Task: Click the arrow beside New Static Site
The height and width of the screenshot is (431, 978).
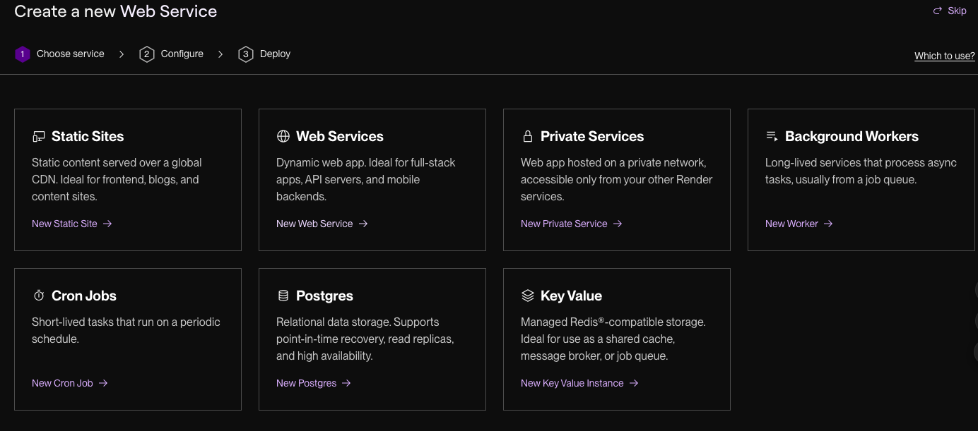Action: pos(107,224)
